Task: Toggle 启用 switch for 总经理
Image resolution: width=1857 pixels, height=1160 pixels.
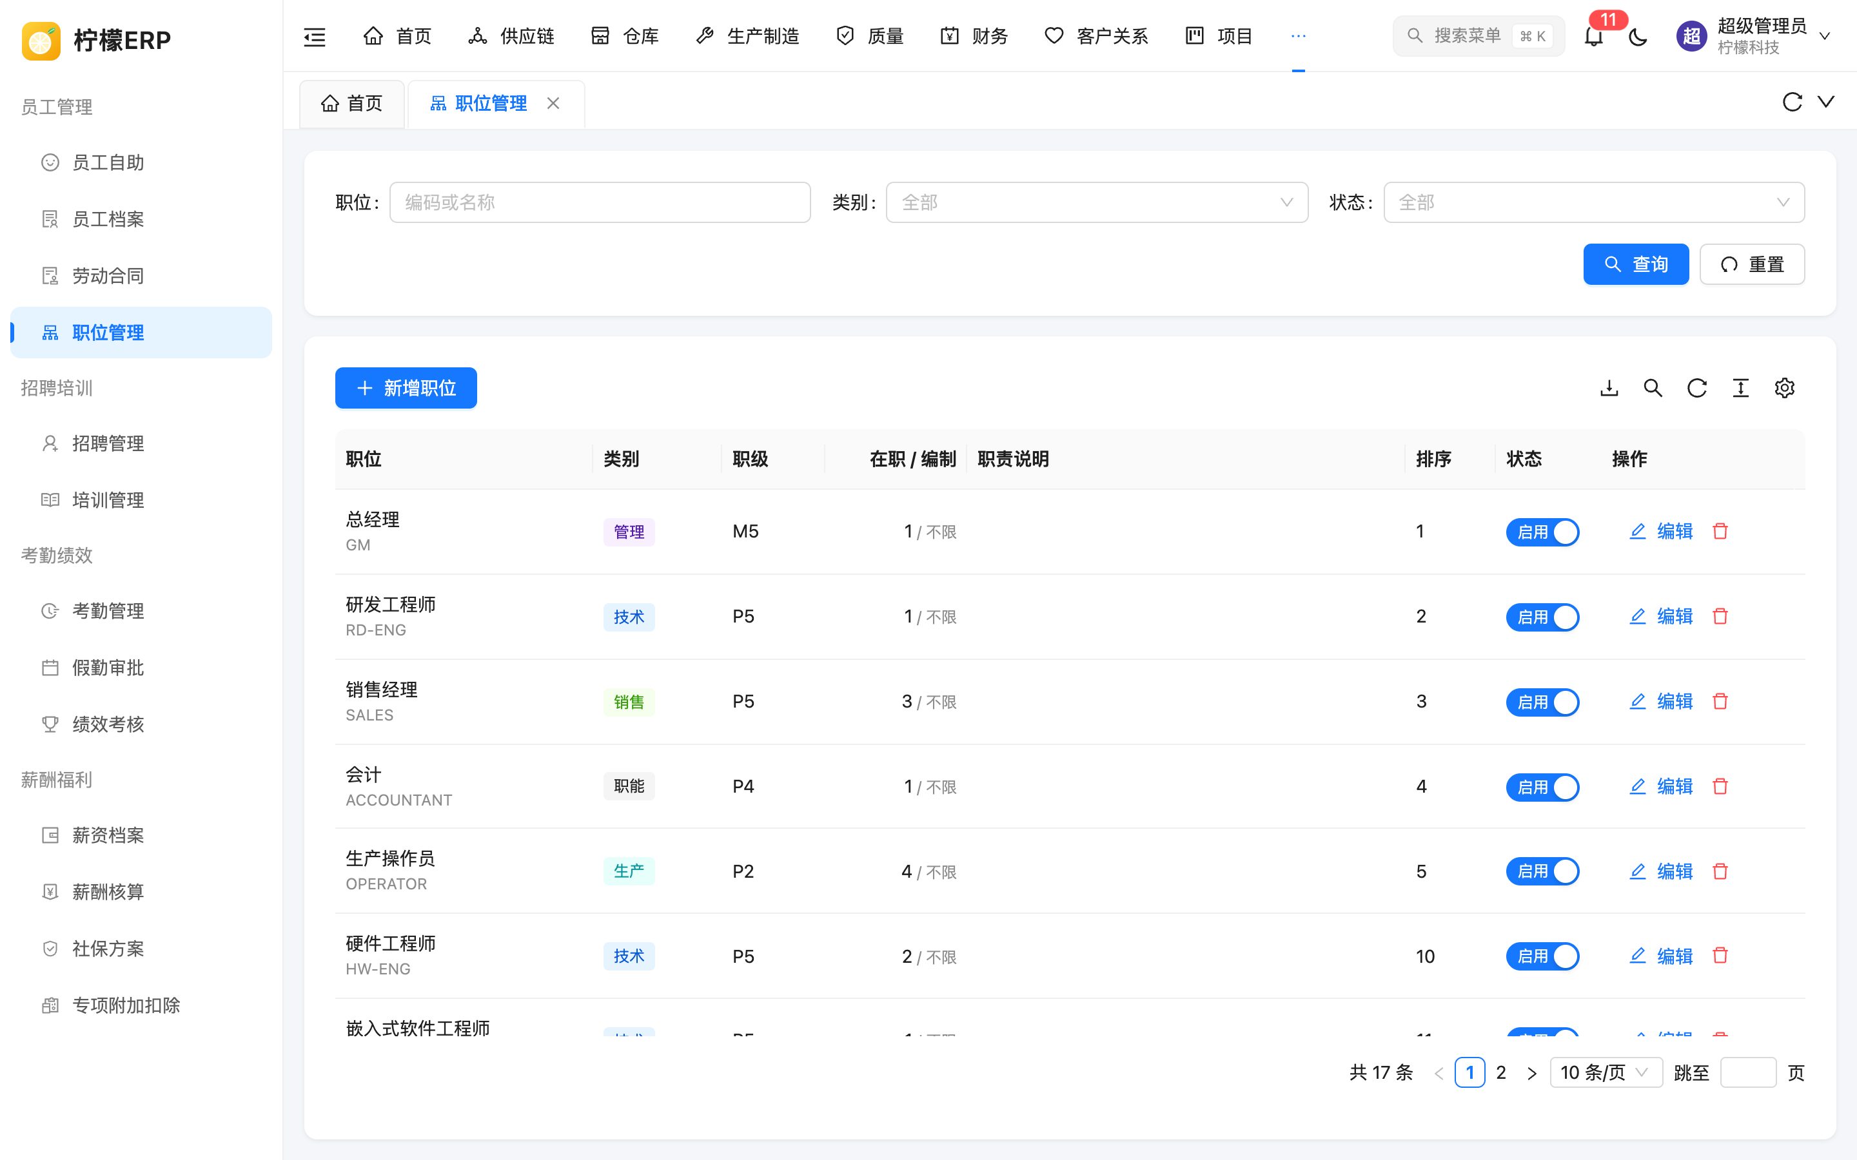Action: (1542, 532)
